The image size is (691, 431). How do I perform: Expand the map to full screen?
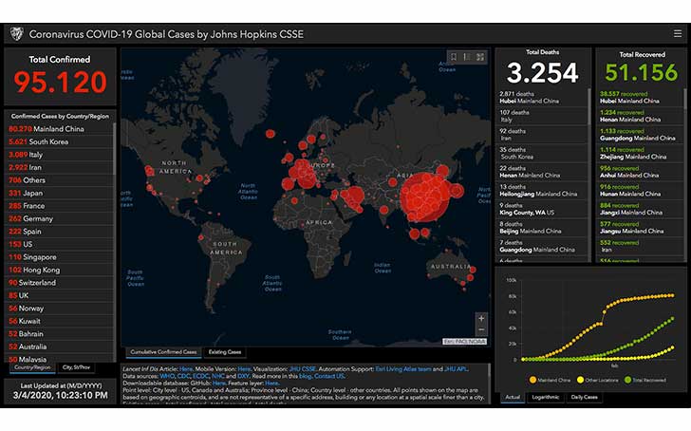[480, 57]
